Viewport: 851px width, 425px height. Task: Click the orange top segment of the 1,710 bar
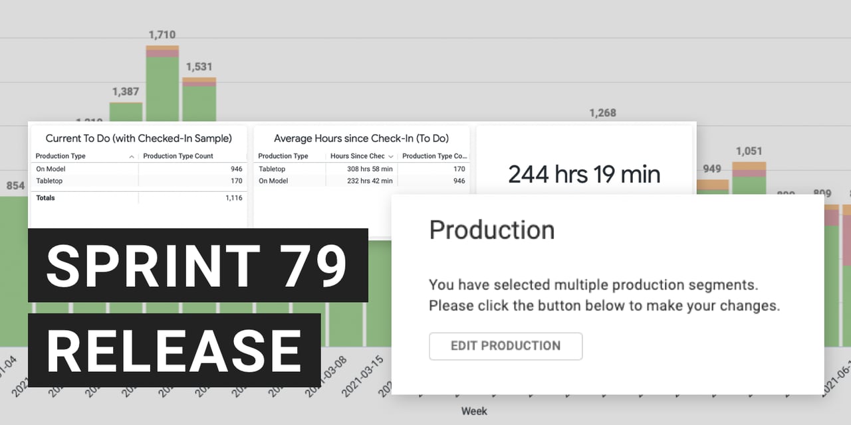pyautogui.click(x=162, y=48)
